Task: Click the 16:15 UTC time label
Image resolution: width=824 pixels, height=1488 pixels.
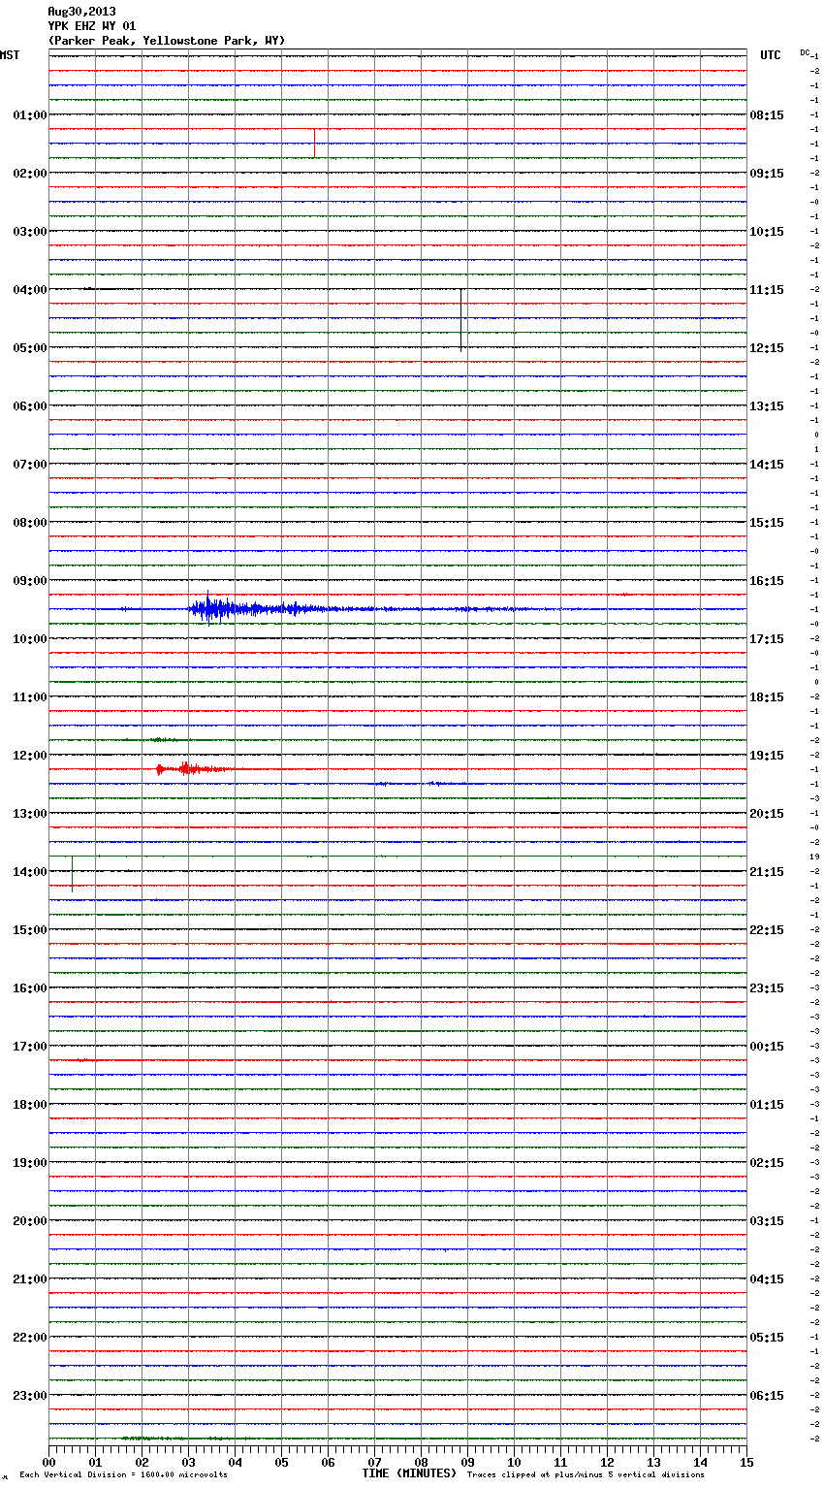Action: [x=767, y=580]
